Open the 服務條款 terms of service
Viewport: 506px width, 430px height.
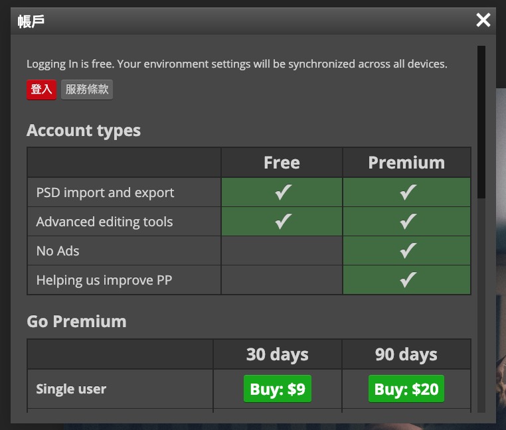[x=87, y=90]
